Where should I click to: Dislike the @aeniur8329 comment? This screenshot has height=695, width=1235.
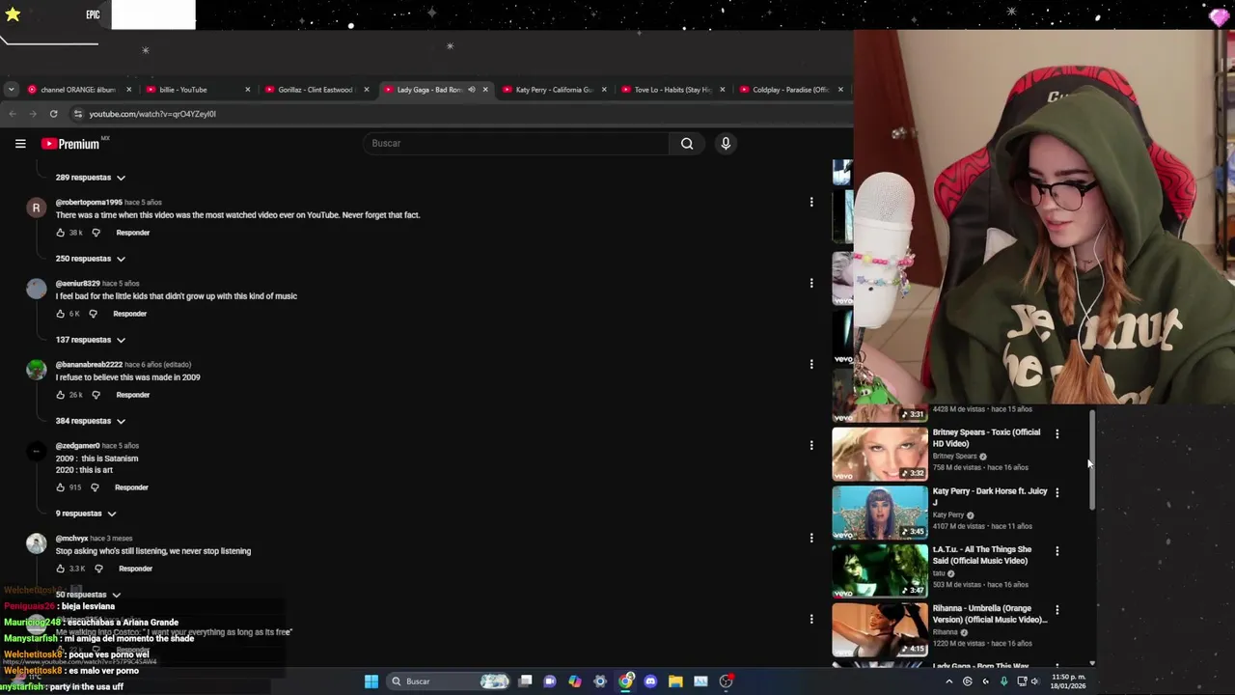coord(93,314)
